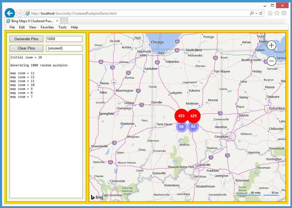This screenshot has width=292, height=208.
Task: Click the 'Generating 1000 random pushpins' log line
Action: click(x=39, y=65)
